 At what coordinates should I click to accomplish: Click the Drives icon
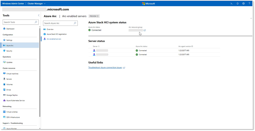tap(4, 90)
